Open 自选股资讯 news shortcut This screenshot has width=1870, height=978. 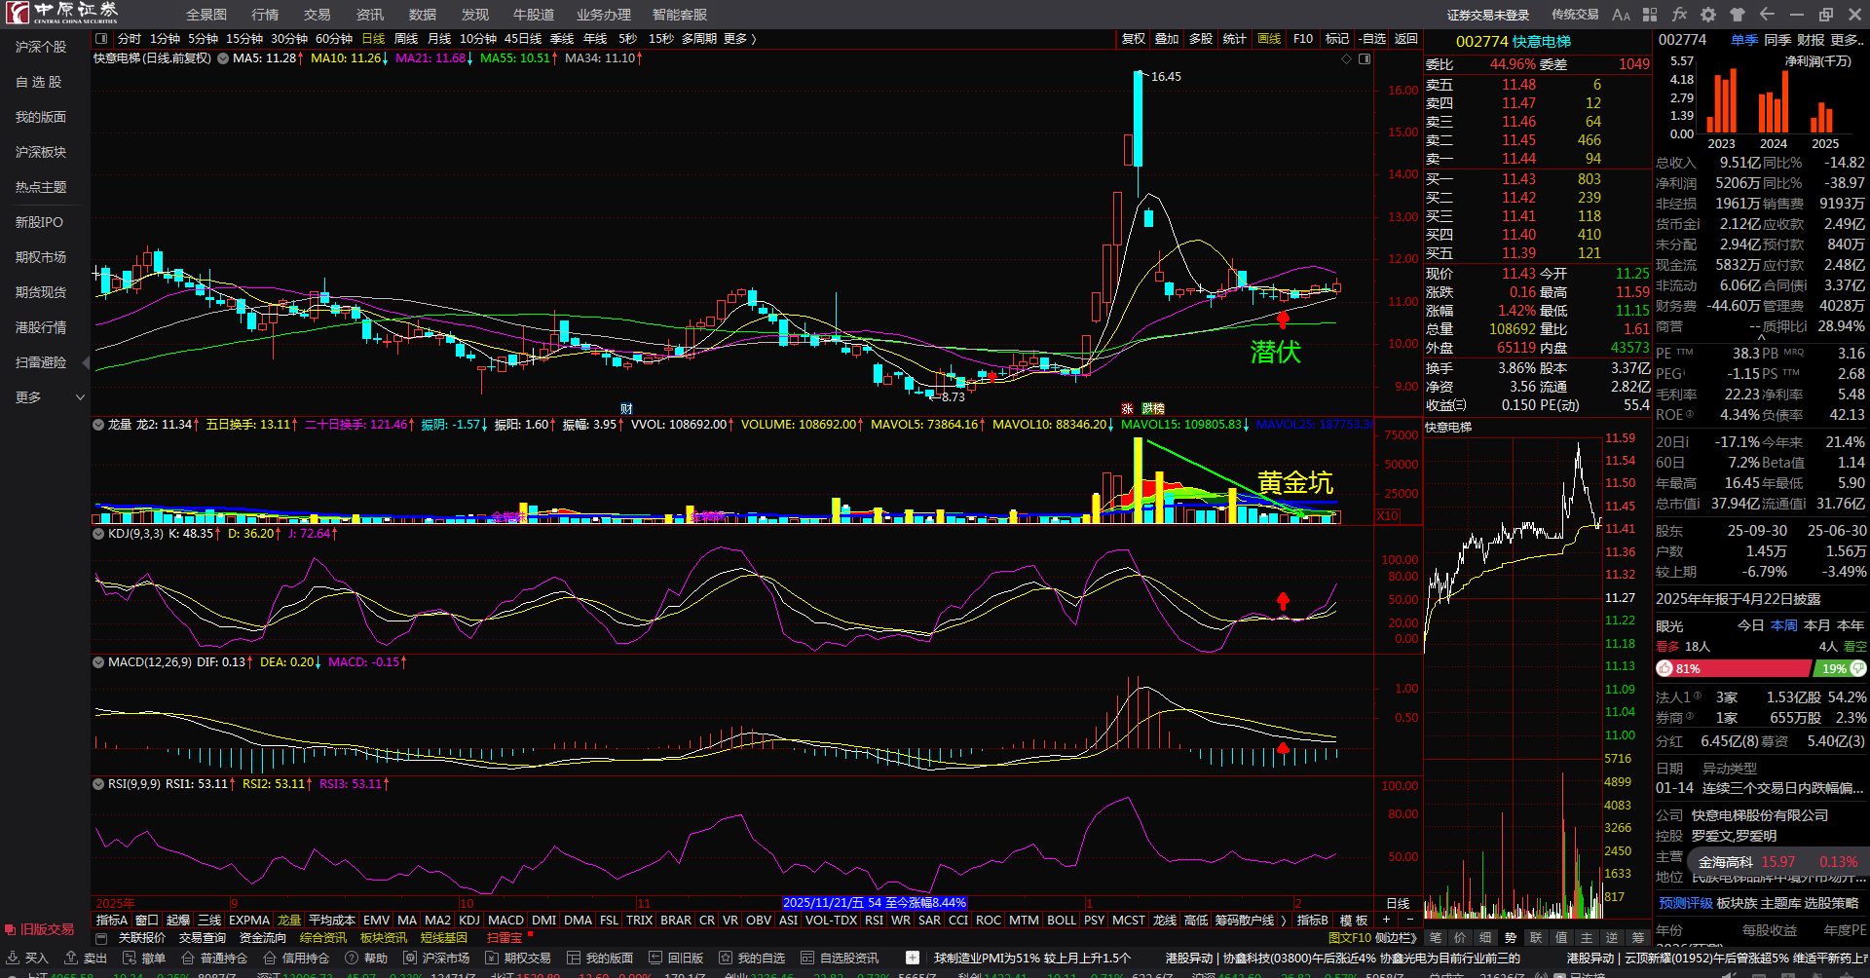tap(840, 959)
